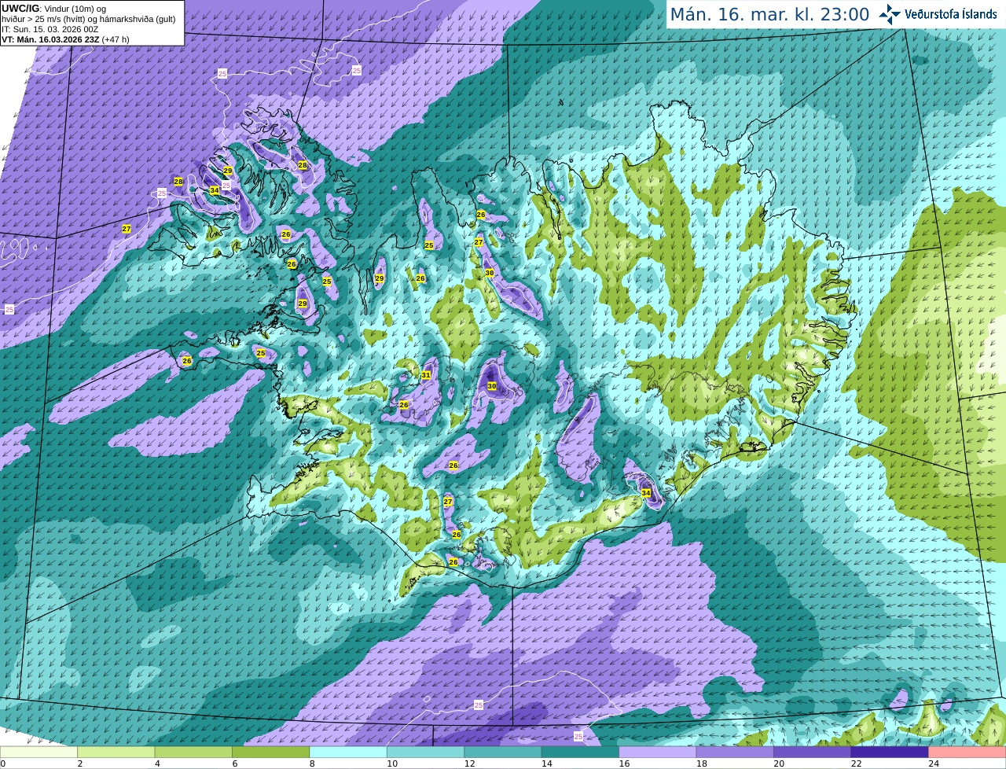
Task: Pick the olive green 6–8 m/s legend swatch
Action: coord(271,752)
